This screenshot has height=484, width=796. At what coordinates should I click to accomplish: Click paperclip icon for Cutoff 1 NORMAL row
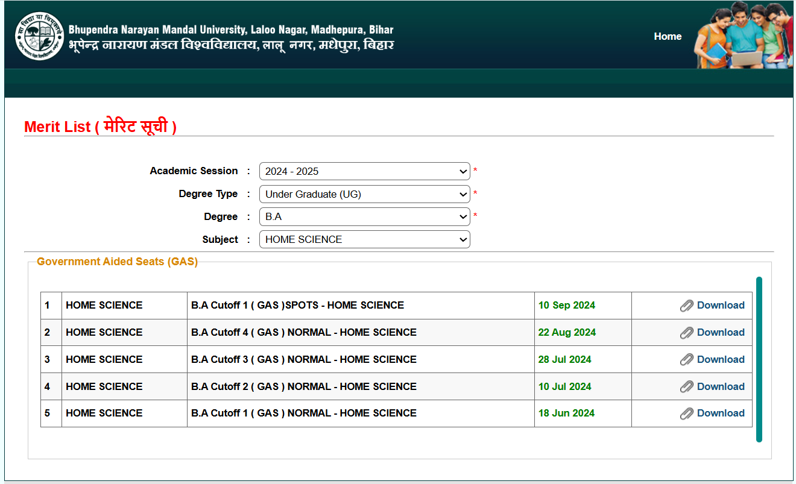[x=687, y=413]
